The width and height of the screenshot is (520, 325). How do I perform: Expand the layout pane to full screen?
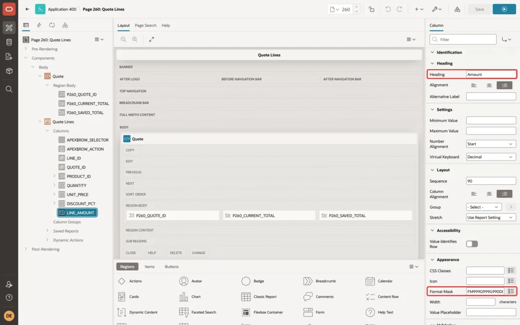(x=151, y=39)
